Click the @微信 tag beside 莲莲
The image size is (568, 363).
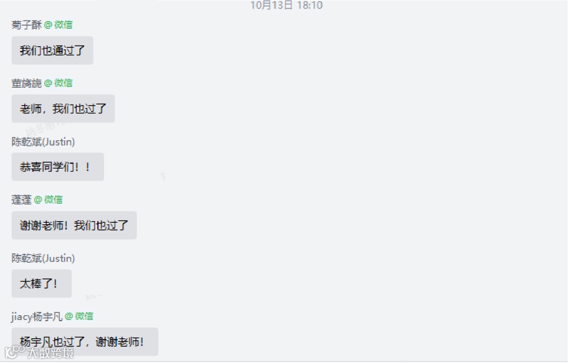click(x=48, y=200)
